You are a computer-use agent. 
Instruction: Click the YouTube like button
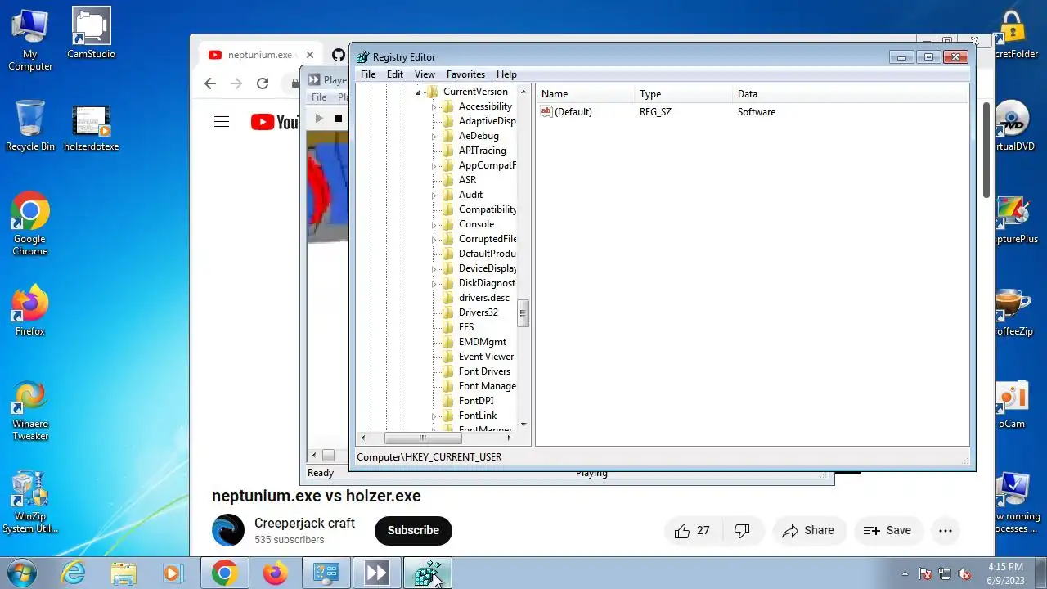click(x=692, y=531)
